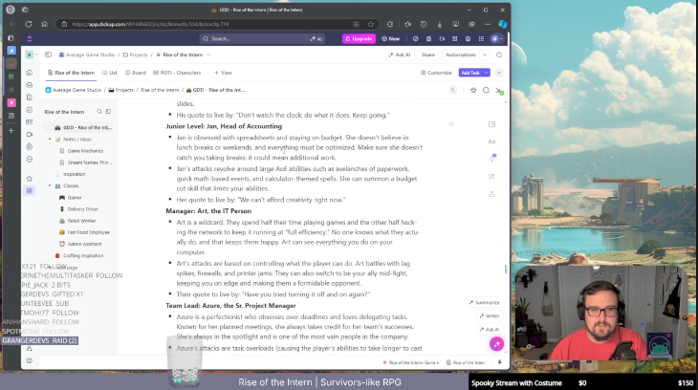The height and width of the screenshot is (390, 698).
Task: Click the AI button beside the search box
Action: pyautogui.click(x=316, y=39)
